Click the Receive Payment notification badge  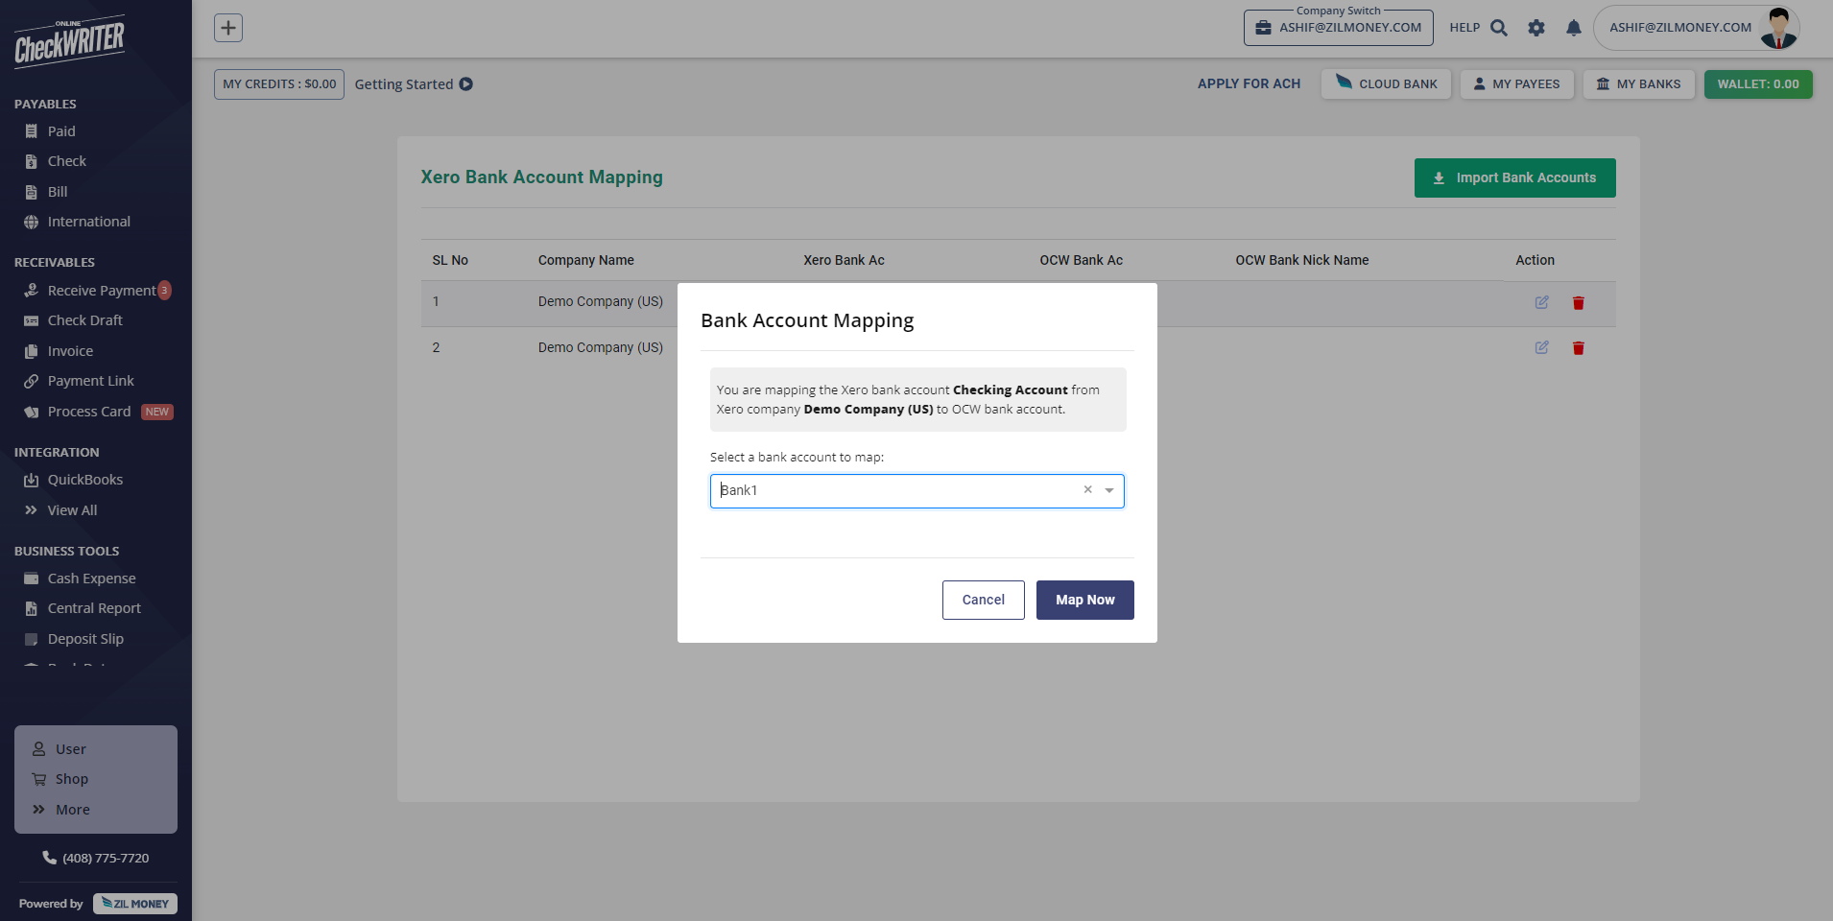coord(164,290)
